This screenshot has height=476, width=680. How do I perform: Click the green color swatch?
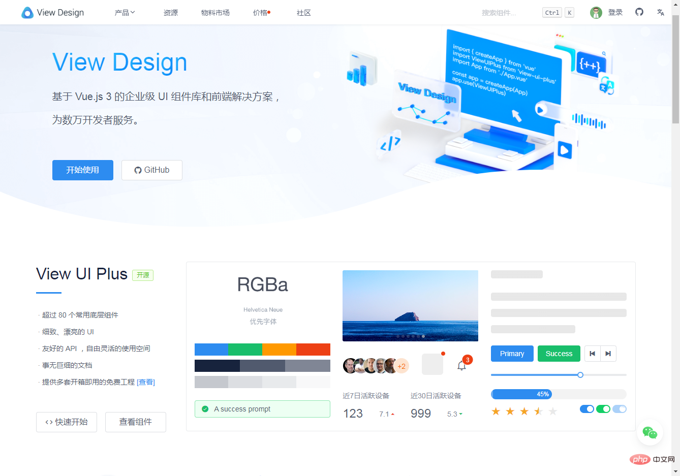[x=245, y=350]
